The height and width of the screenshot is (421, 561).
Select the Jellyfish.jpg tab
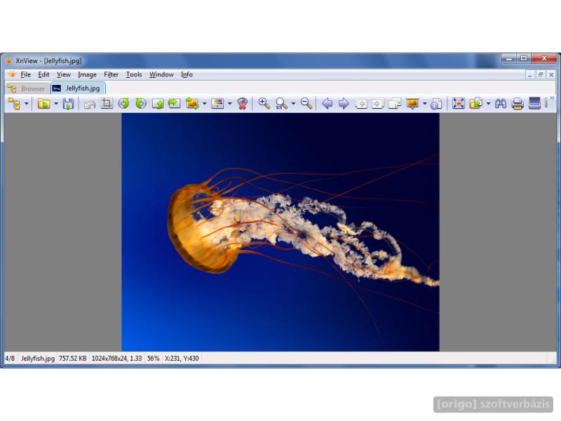tap(77, 88)
